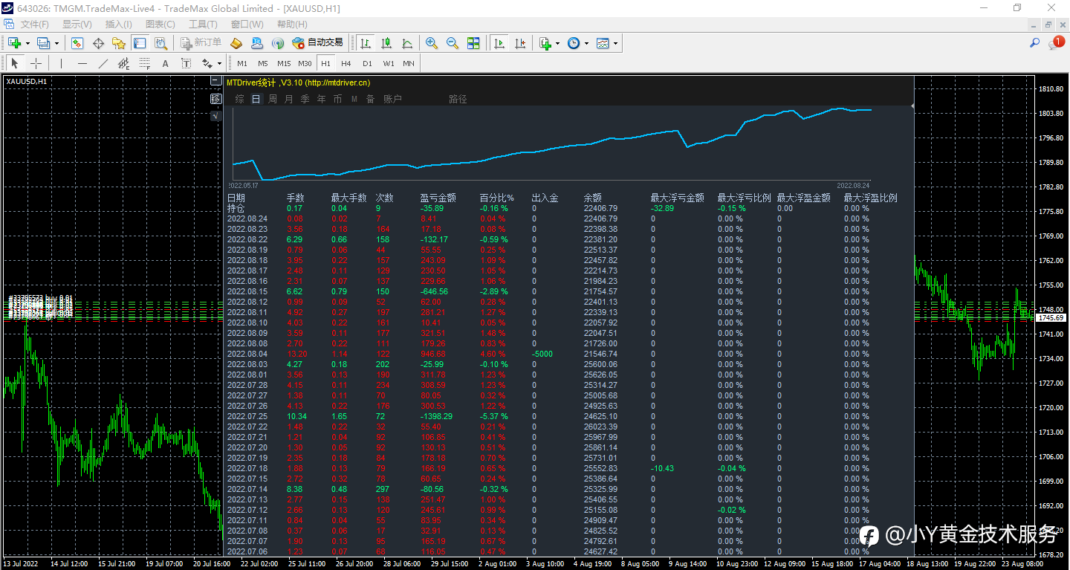
Task: Toggle the AutoTrading button
Action: coord(317,43)
